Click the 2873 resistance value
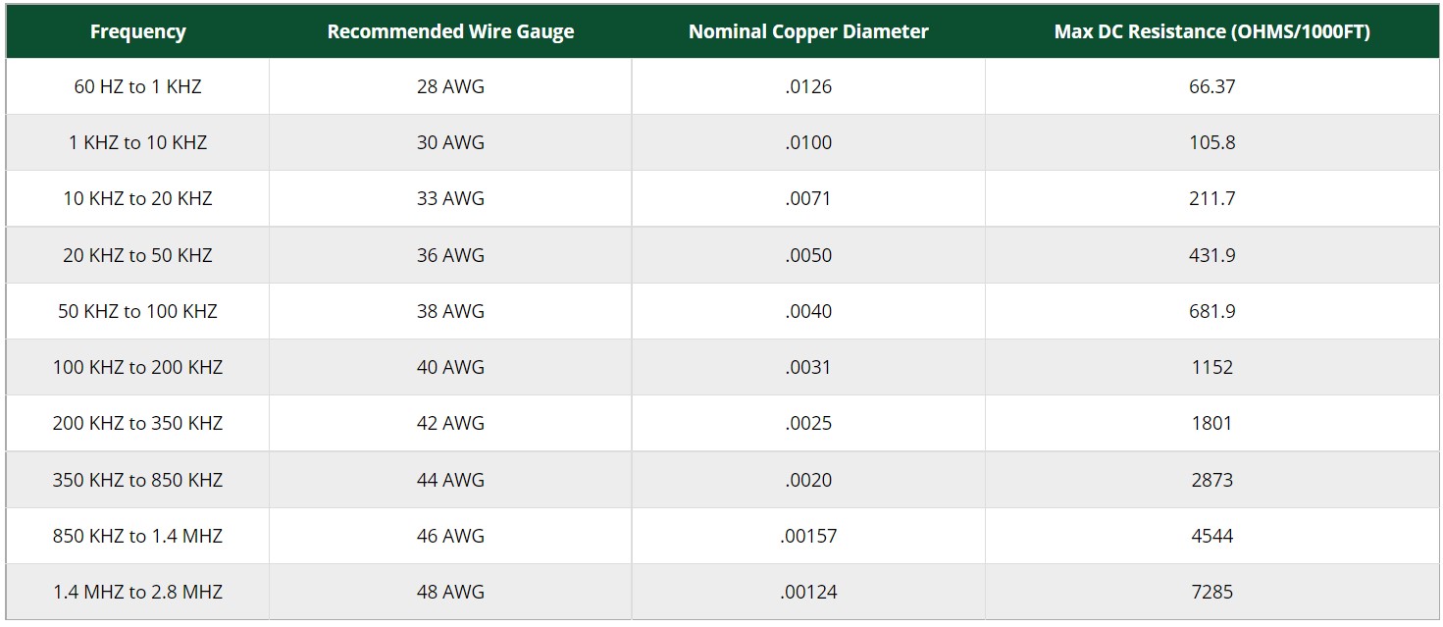This screenshot has width=1443, height=627. [x=1211, y=480]
